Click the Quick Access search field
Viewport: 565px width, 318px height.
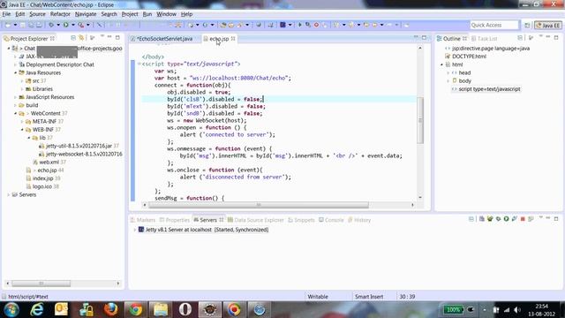(x=494, y=25)
